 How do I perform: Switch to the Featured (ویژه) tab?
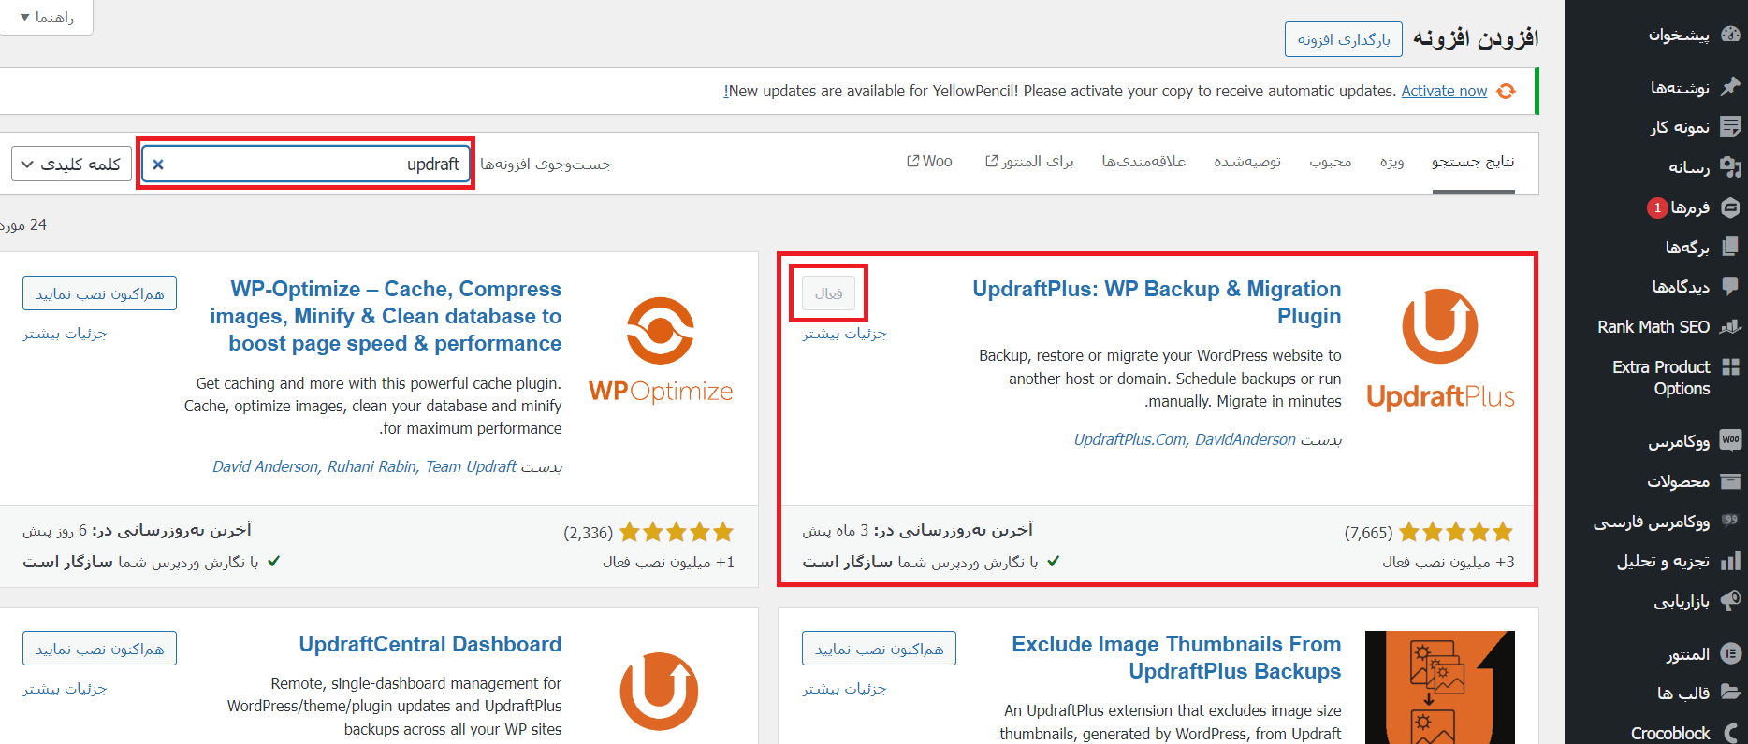(x=1391, y=162)
